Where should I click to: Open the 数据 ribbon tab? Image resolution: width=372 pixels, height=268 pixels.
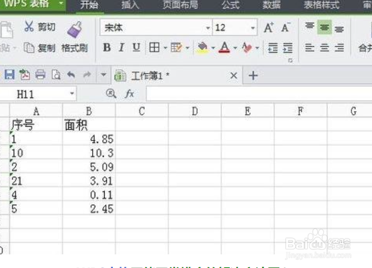[x=272, y=5]
